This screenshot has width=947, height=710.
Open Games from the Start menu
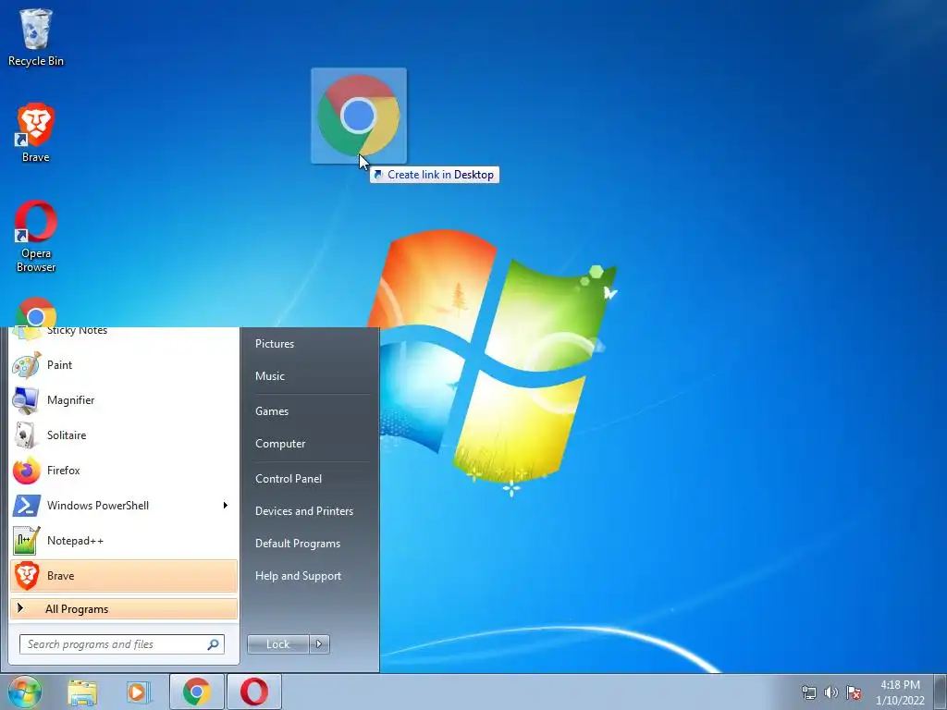(272, 411)
